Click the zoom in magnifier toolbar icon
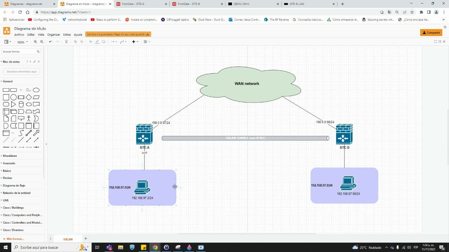The width and height of the screenshot is (449, 252). (35, 42)
